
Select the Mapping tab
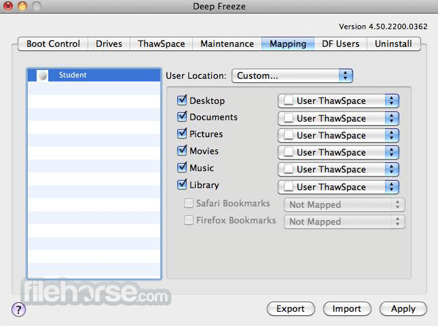point(288,44)
